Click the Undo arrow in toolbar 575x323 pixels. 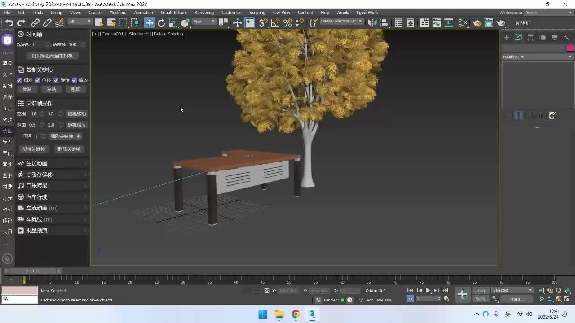point(9,23)
